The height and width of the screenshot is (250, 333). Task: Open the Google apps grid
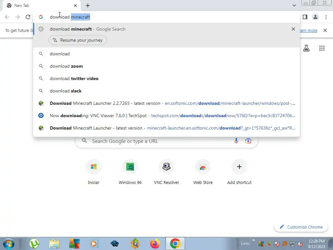coord(322,48)
